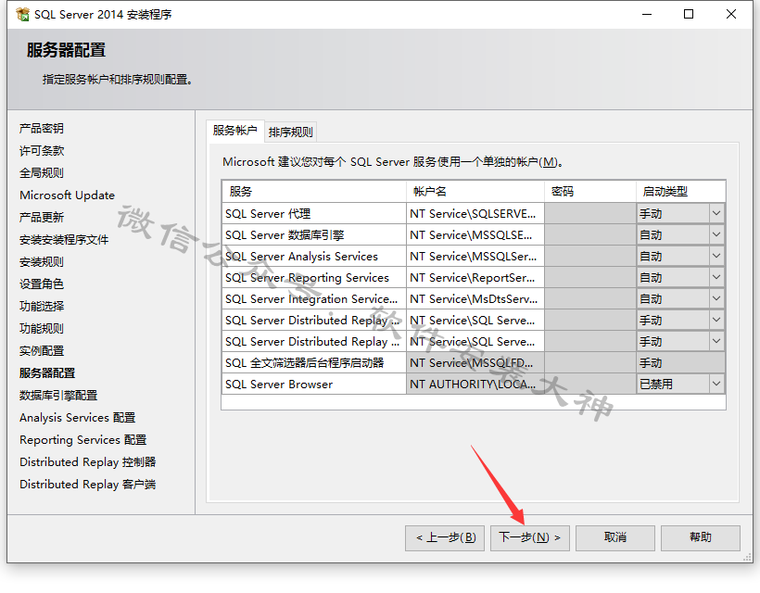Open startup type dropdown for Reporting Services
Viewport: 760px width, 593px height.
pos(716,277)
